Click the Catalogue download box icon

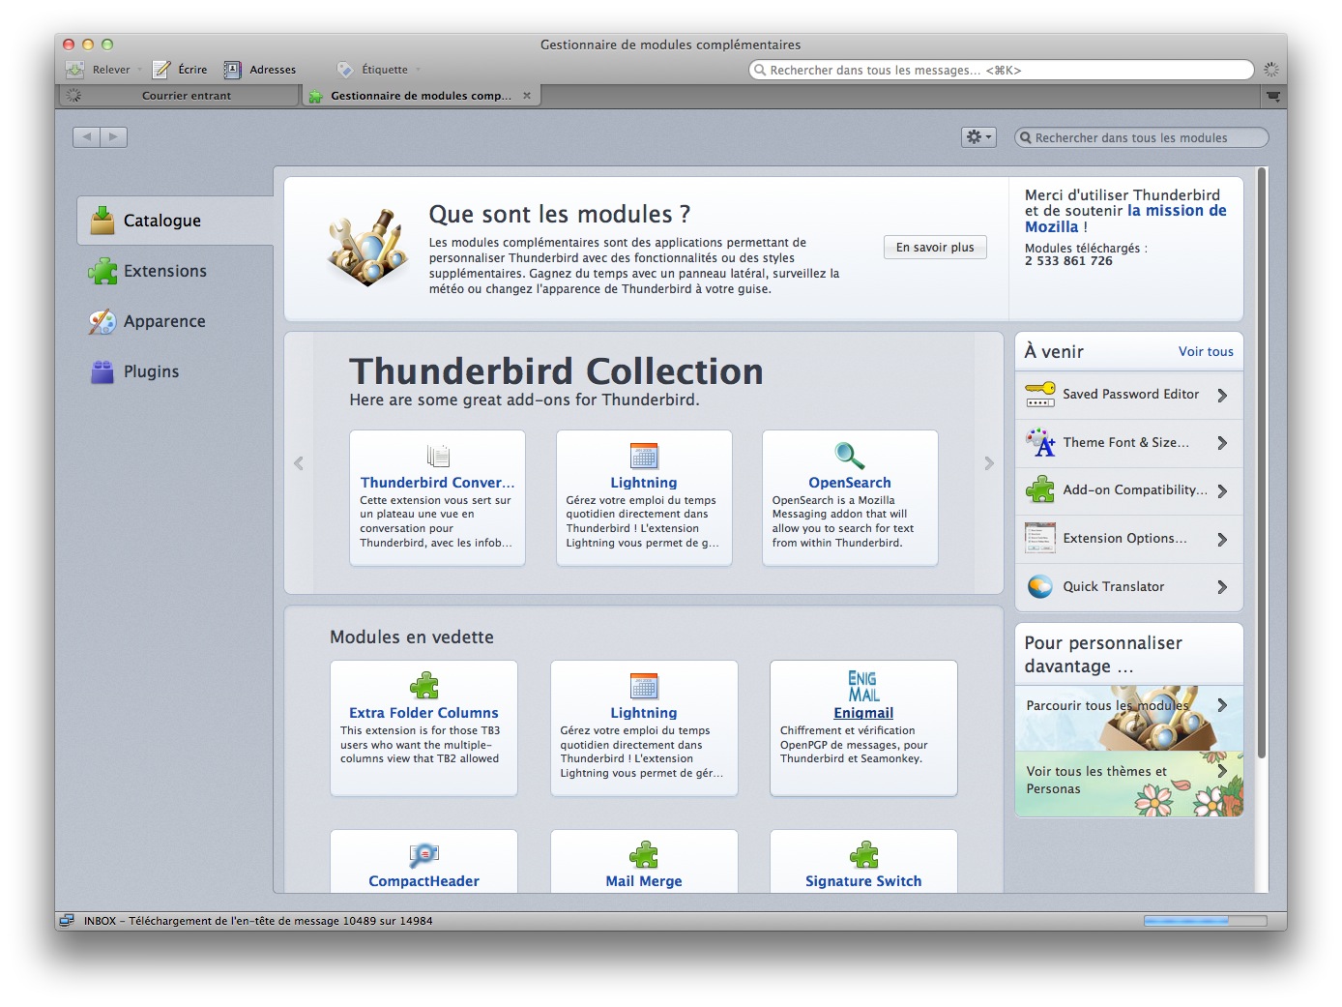tap(102, 221)
